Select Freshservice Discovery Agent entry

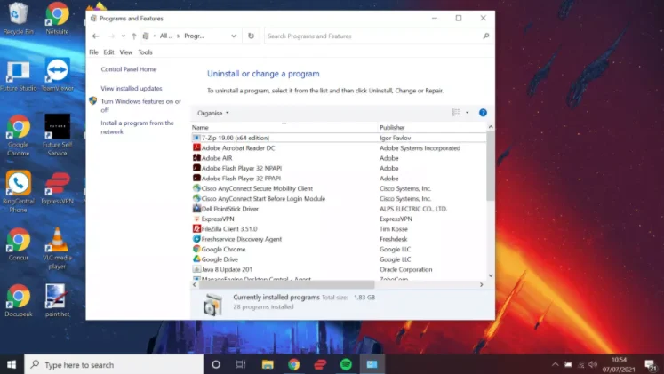tap(339, 239)
